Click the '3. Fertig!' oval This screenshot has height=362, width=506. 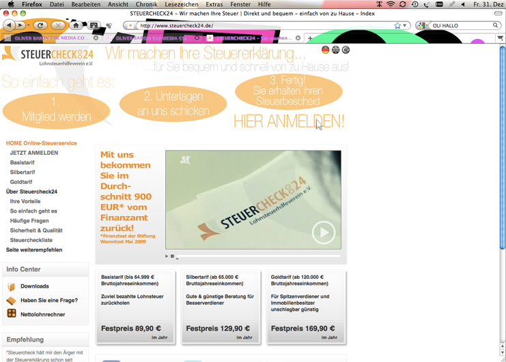pyautogui.click(x=289, y=91)
